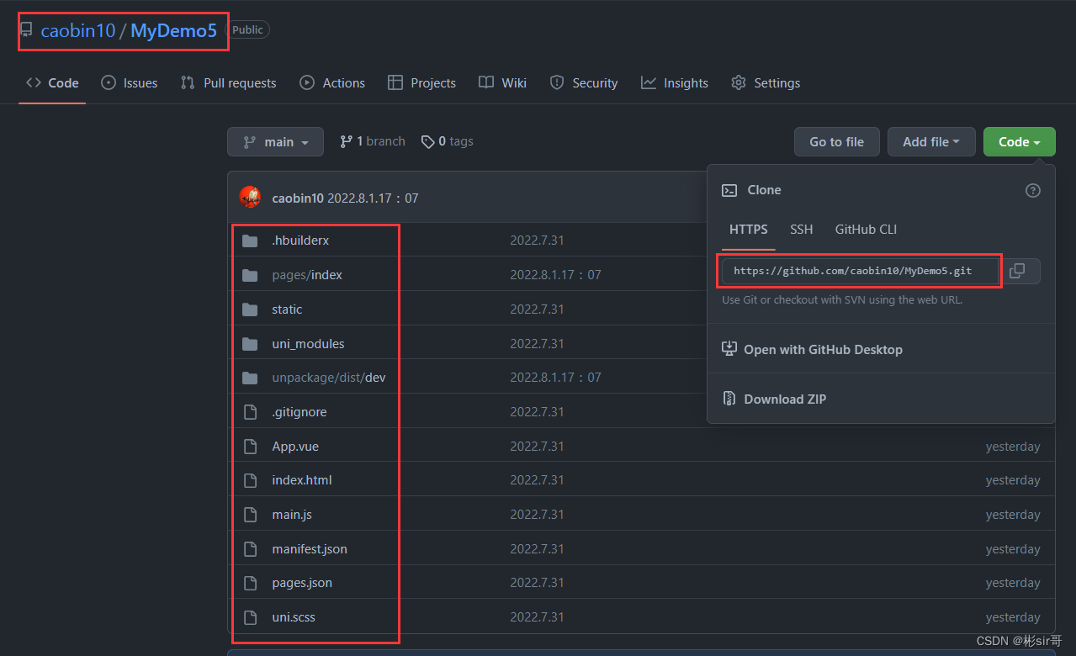The width and height of the screenshot is (1076, 656).
Task: Switch to the SSH tab in Clone dialog
Action: point(801,229)
